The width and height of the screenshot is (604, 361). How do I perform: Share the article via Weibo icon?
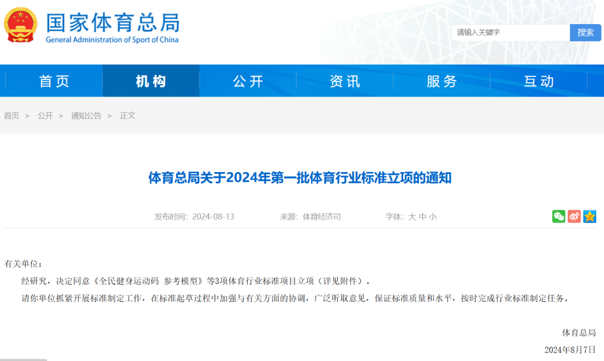[x=574, y=216]
